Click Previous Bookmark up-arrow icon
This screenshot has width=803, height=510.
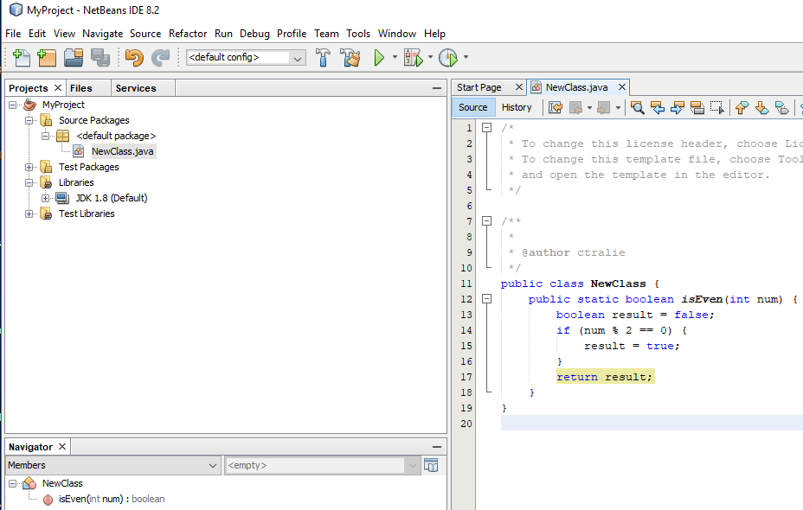pyautogui.click(x=742, y=107)
